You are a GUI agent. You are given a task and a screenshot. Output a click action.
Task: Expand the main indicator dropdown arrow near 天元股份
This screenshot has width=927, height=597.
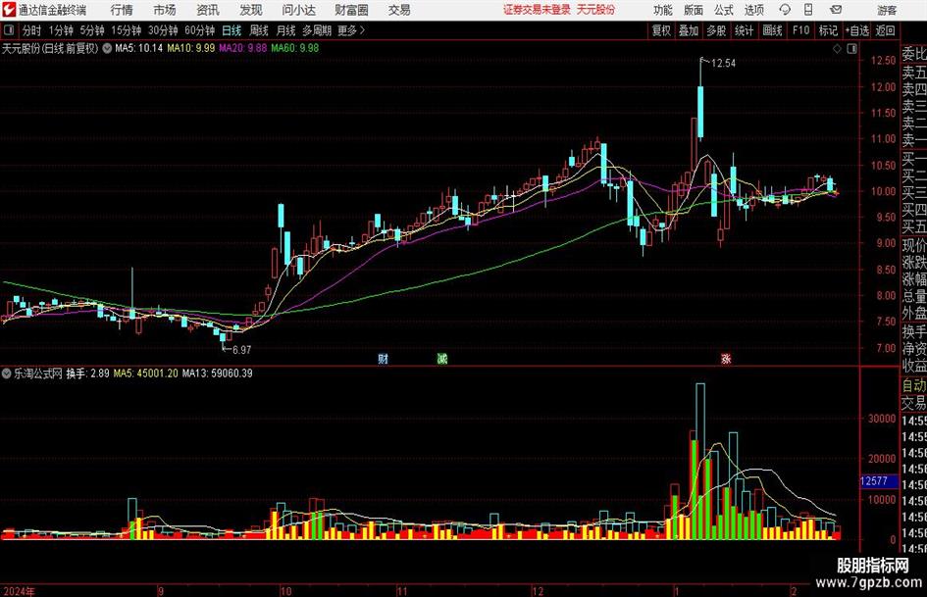tap(107, 48)
